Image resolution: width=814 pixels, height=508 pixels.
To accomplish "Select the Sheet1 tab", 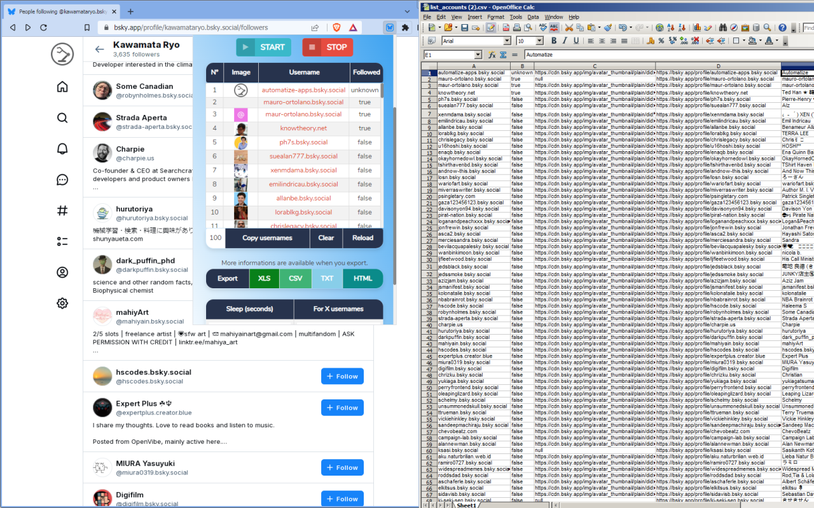I will point(466,505).
